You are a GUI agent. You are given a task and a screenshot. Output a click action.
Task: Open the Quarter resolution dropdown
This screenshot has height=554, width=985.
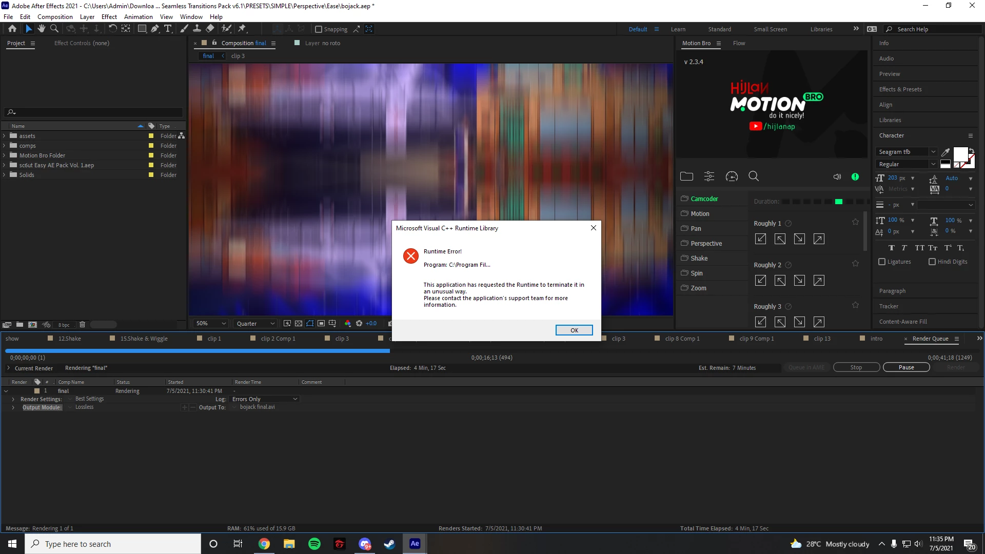(255, 324)
